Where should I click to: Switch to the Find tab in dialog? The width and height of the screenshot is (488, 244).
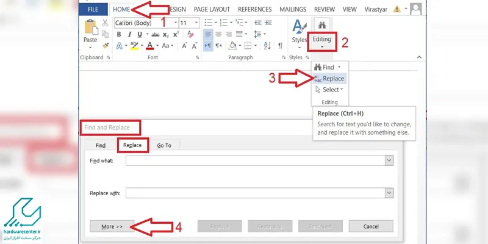click(x=101, y=145)
